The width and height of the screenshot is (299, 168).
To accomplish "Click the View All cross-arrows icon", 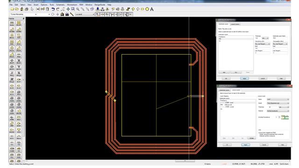I will point(68,9).
